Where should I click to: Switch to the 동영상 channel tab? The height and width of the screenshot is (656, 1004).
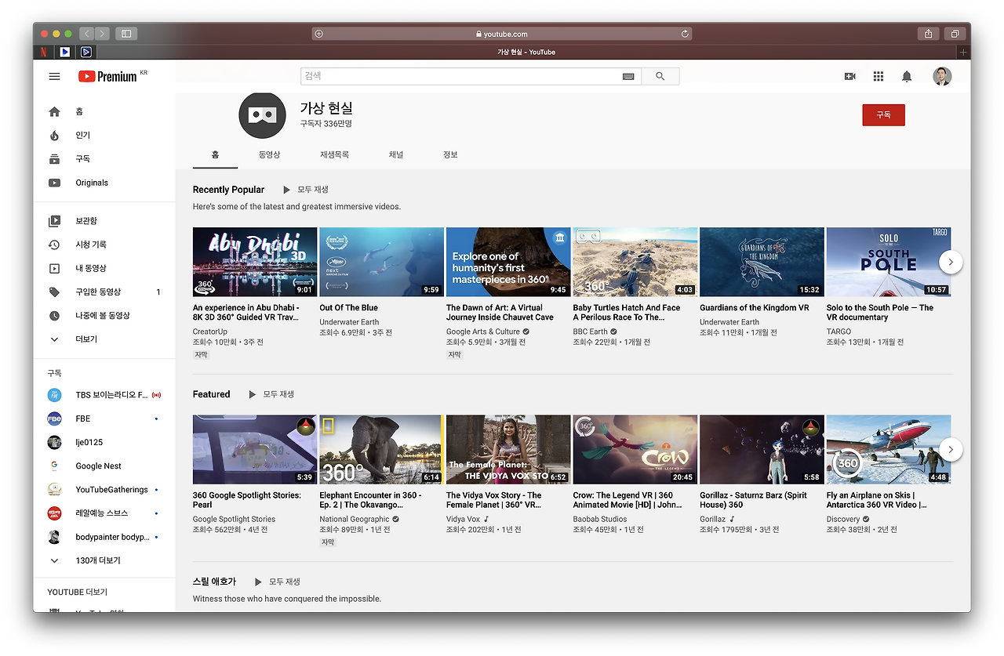tap(269, 155)
